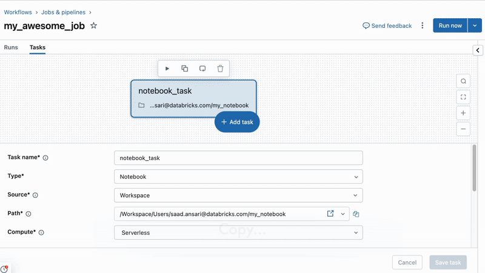This screenshot has height=273, width=485.
Task: Click the delete task trash icon
Action: (220, 69)
